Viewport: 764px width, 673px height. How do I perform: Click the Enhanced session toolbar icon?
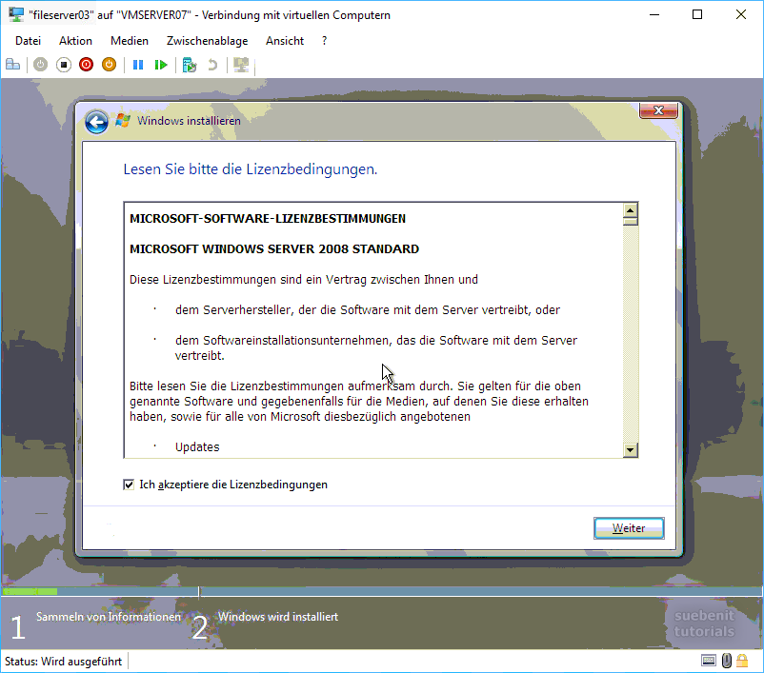coord(241,65)
